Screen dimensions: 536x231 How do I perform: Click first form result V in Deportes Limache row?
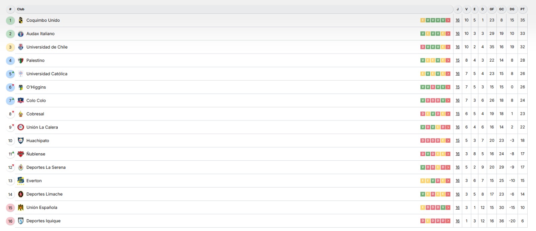click(x=423, y=194)
